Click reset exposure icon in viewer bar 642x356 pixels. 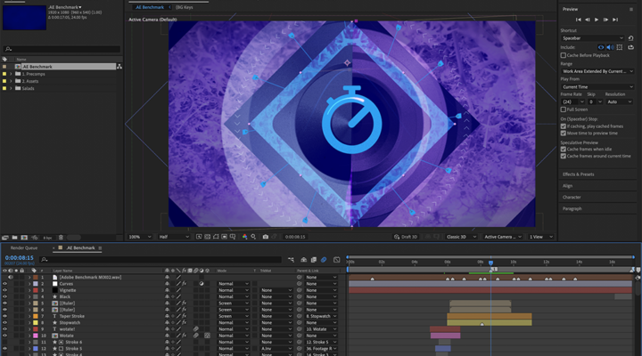(254, 237)
